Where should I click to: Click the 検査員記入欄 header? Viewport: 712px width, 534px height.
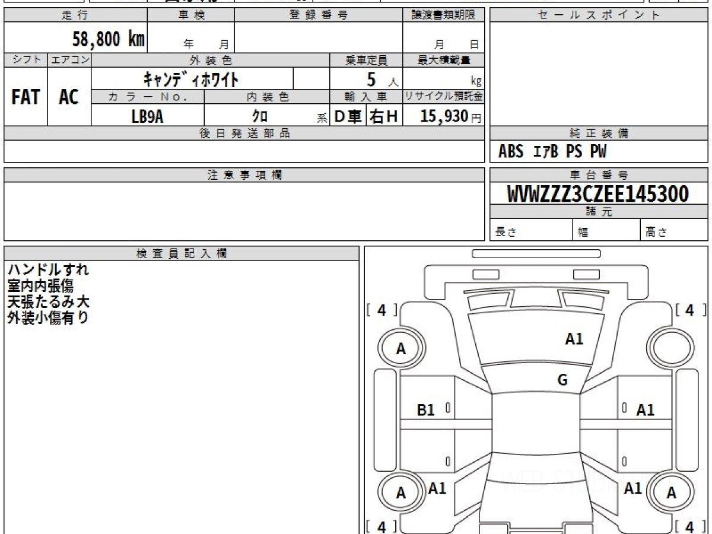182,253
